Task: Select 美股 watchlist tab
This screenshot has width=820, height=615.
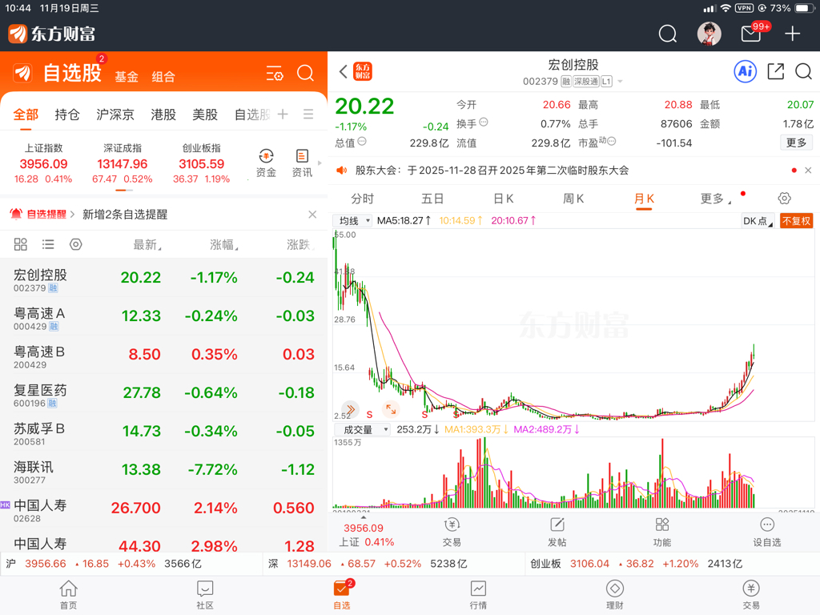Action: 204,114
